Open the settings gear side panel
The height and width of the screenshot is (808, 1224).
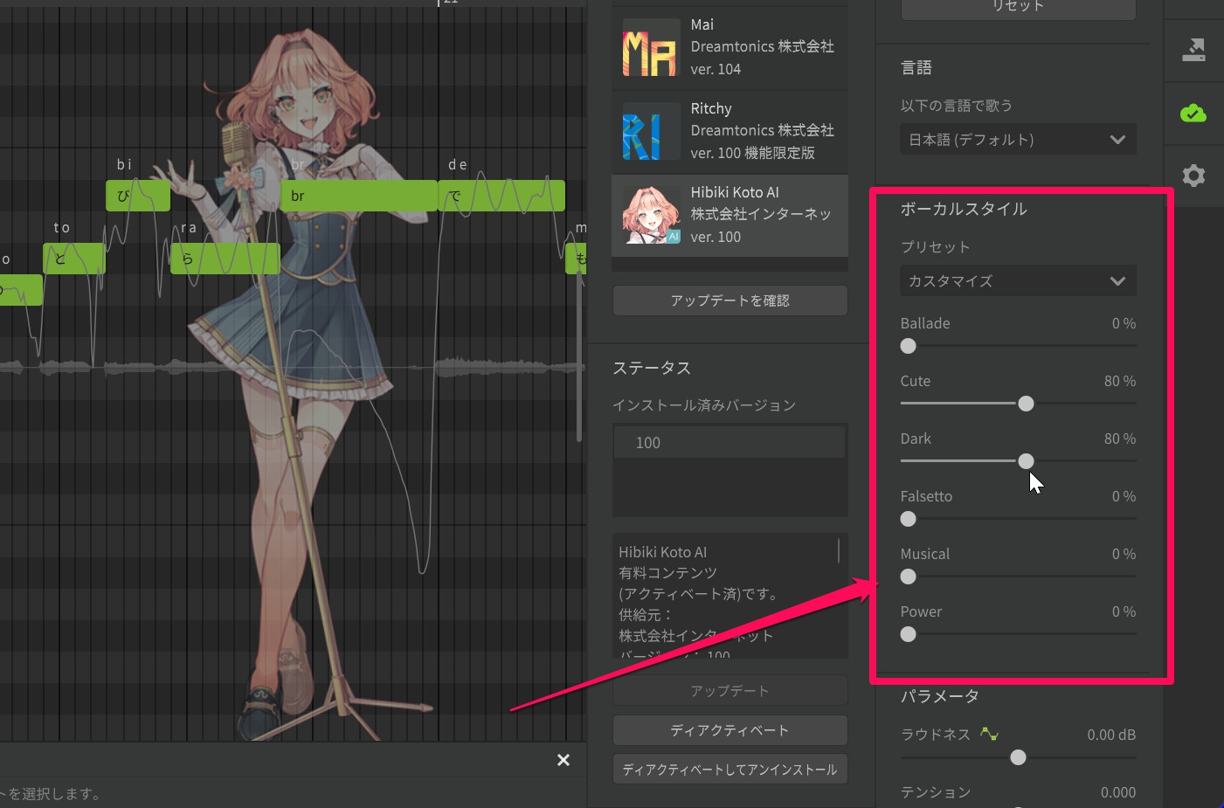(1193, 176)
